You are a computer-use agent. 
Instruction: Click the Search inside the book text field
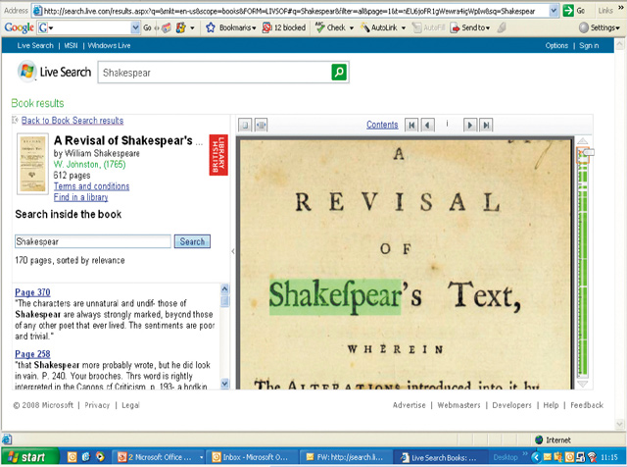[x=93, y=241]
